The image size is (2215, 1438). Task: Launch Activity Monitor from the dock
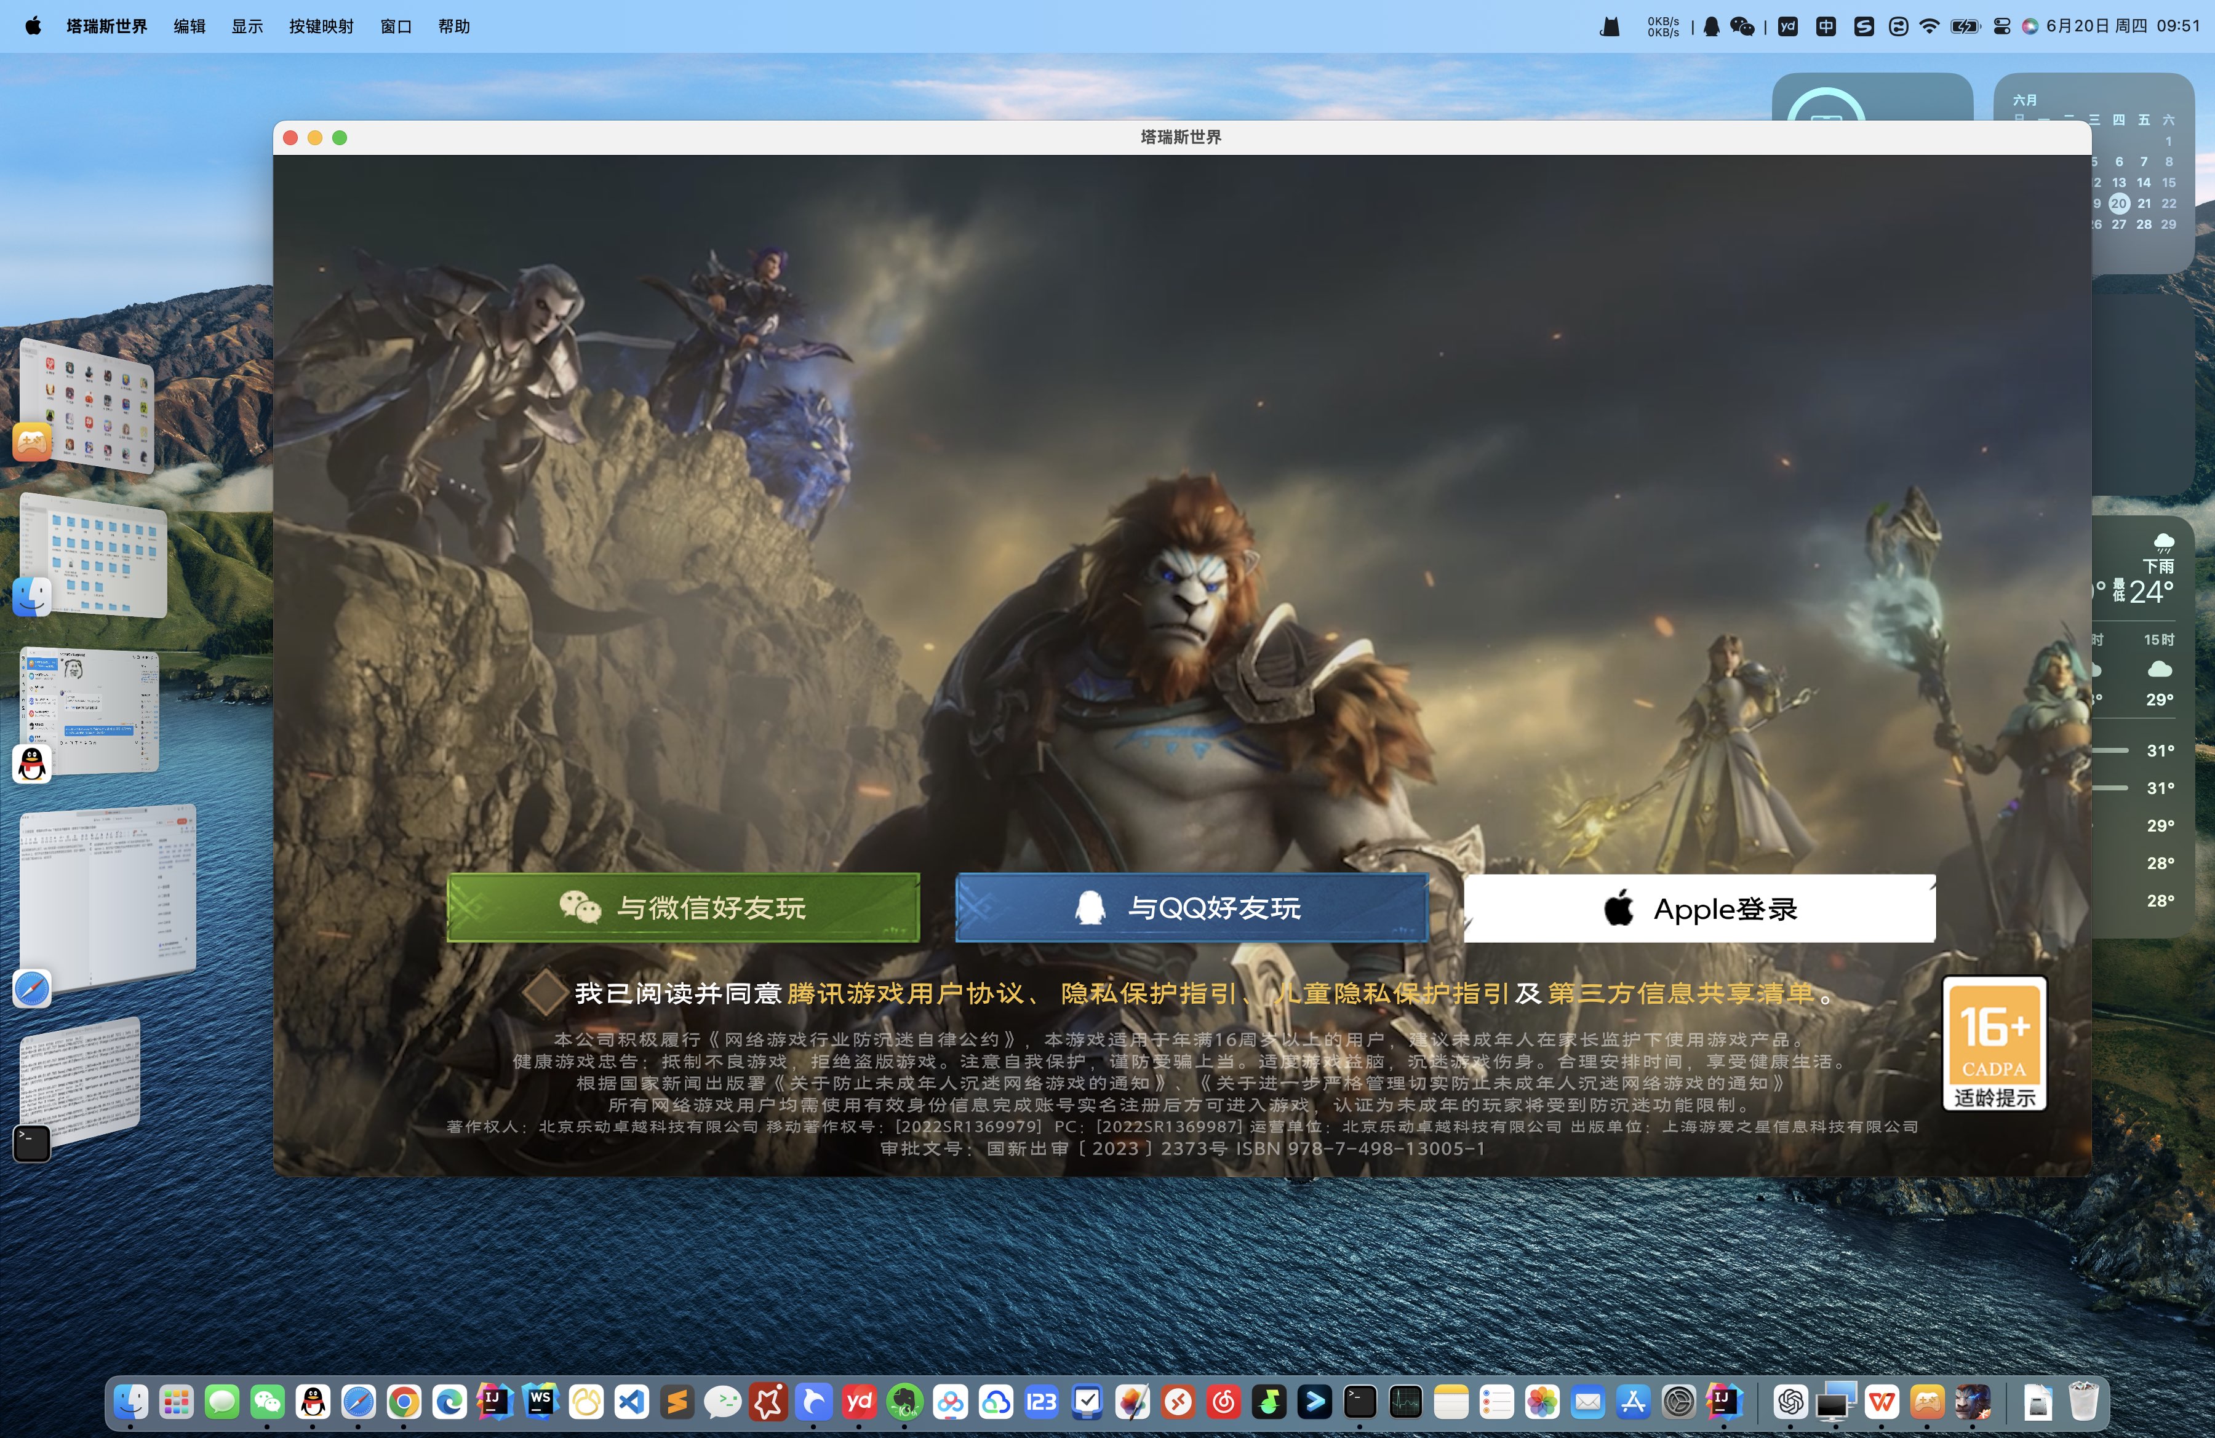tap(1405, 1402)
